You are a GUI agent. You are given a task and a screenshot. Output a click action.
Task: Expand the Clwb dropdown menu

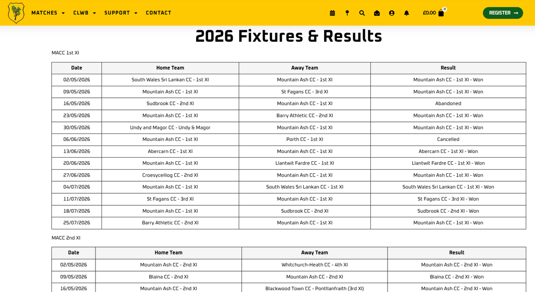(85, 13)
